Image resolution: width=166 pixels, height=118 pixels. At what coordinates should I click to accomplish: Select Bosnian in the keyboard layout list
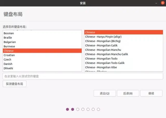click(9, 33)
